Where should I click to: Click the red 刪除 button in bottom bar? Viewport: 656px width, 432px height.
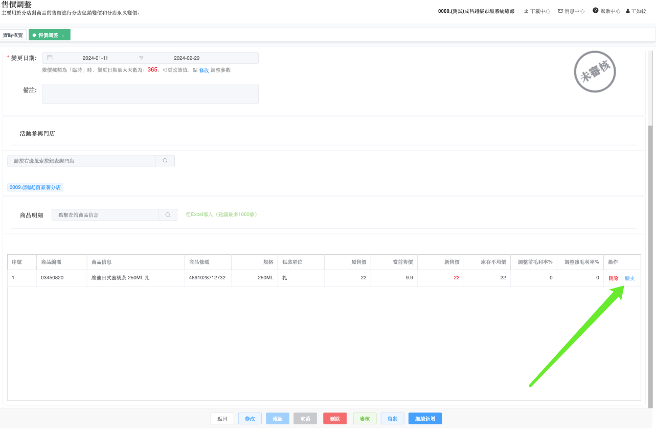pos(335,419)
